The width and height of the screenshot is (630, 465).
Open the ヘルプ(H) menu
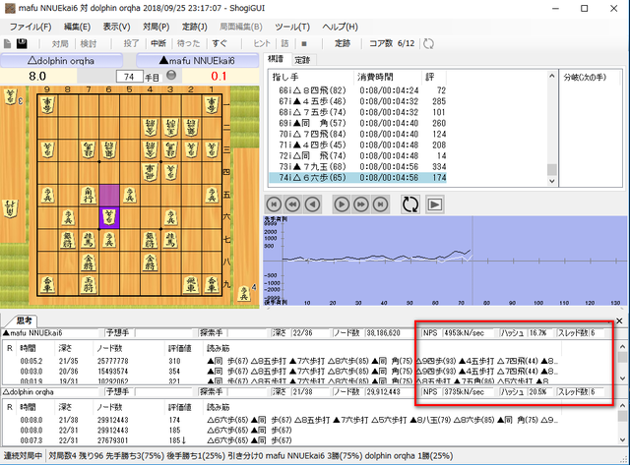coord(340,27)
